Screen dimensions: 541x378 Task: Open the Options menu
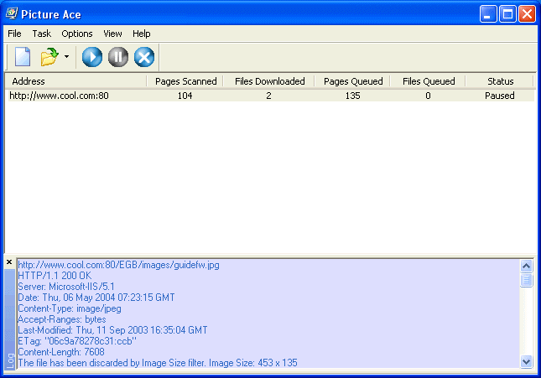[77, 34]
